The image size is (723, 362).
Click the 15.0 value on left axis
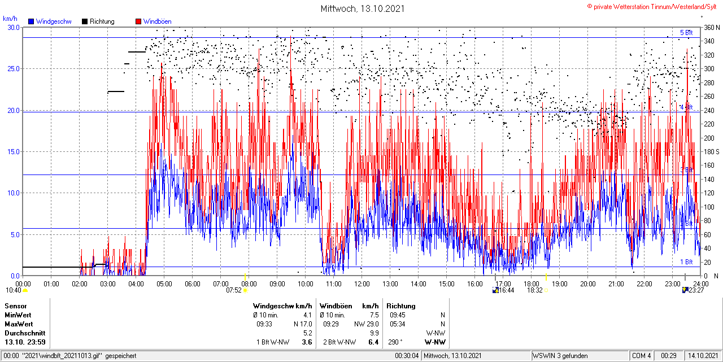coord(13,151)
